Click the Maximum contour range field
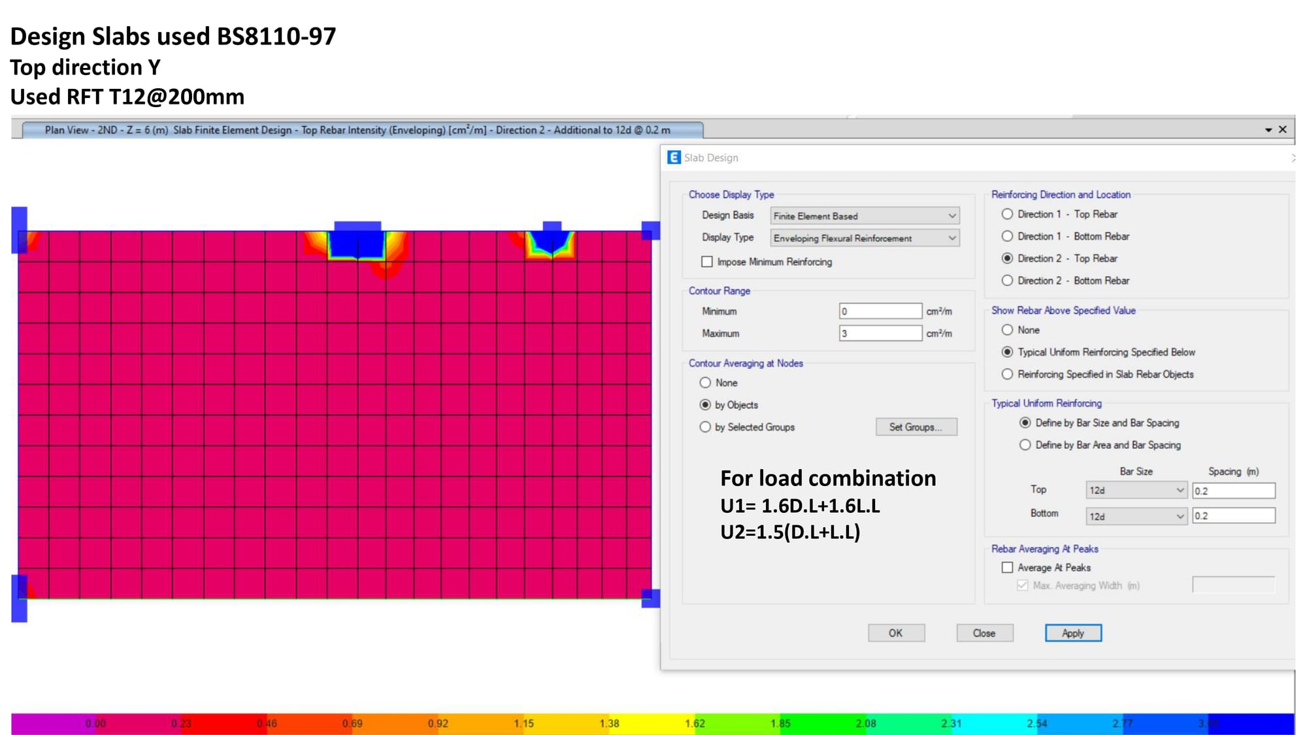The image size is (1307, 735). [x=880, y=333]
